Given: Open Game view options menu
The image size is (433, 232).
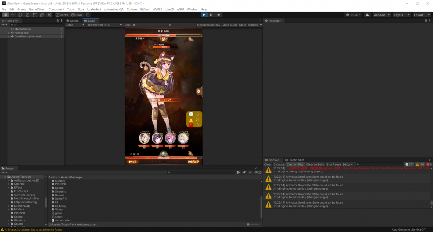Looking at the screenshot, I should coord(260,21).
